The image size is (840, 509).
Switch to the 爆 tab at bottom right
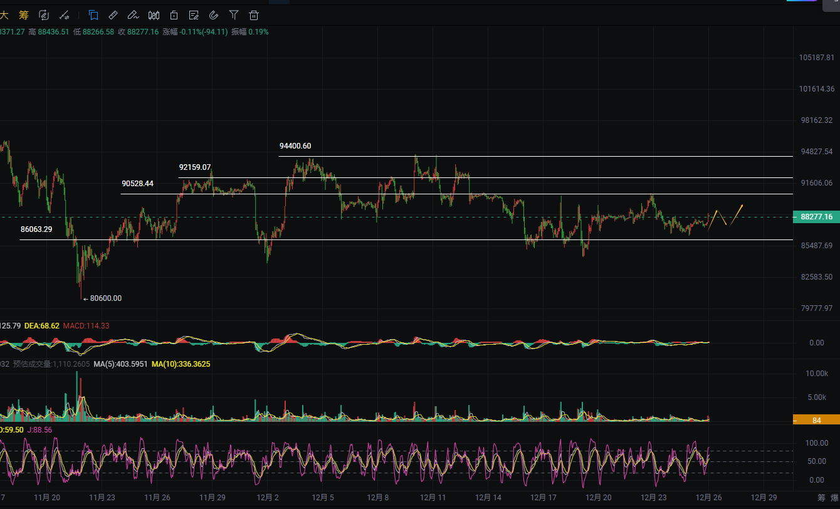834,497
